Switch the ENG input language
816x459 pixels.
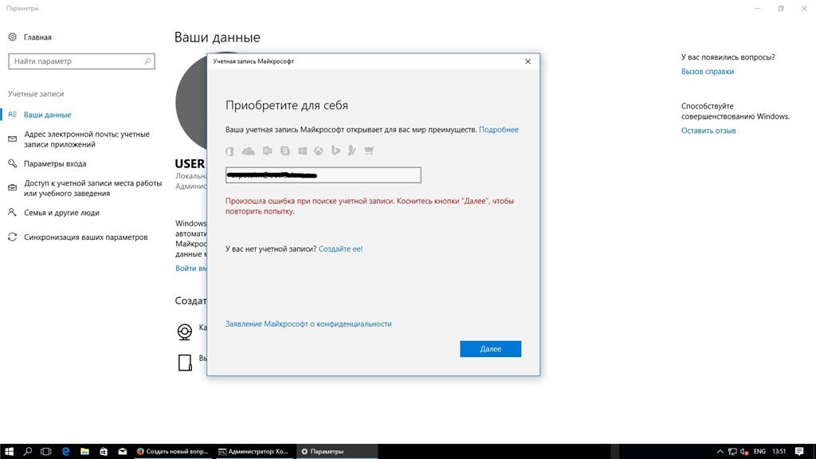[x=759, y=451]
